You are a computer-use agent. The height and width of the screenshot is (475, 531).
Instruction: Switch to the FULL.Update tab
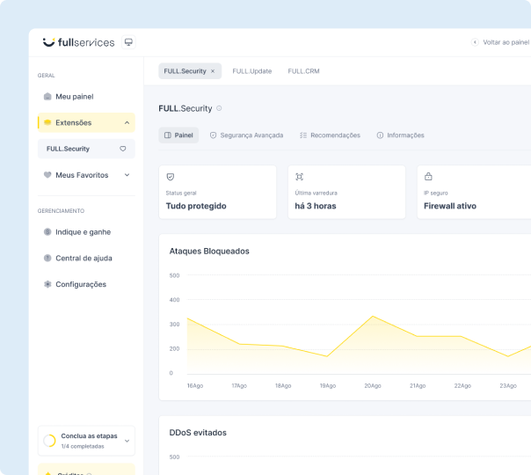pos(252,71)
